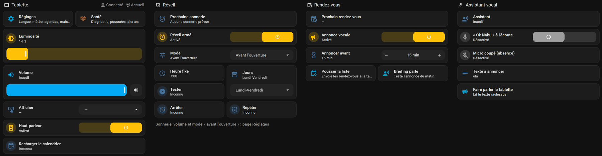602x156 pixels.
Task: Click Recharger le calendrier button
Action: 74,146
